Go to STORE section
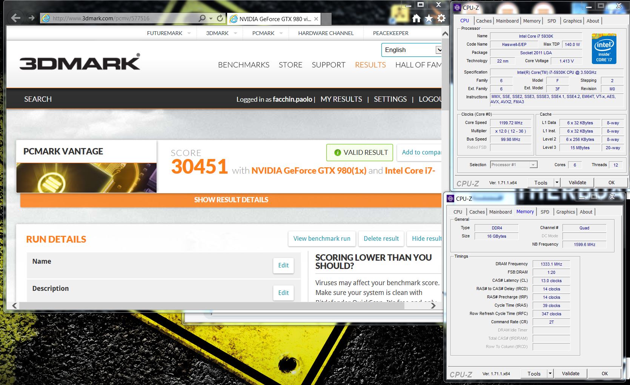The image size is (630, 385). 290,65
